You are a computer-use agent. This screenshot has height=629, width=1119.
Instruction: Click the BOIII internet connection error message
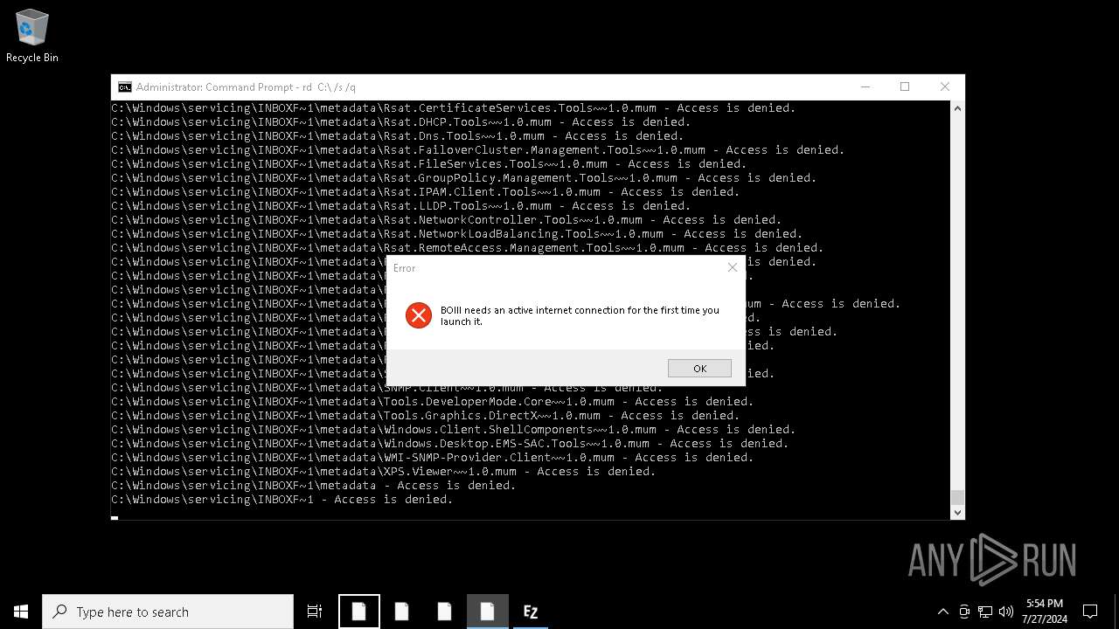coord(580,315)
